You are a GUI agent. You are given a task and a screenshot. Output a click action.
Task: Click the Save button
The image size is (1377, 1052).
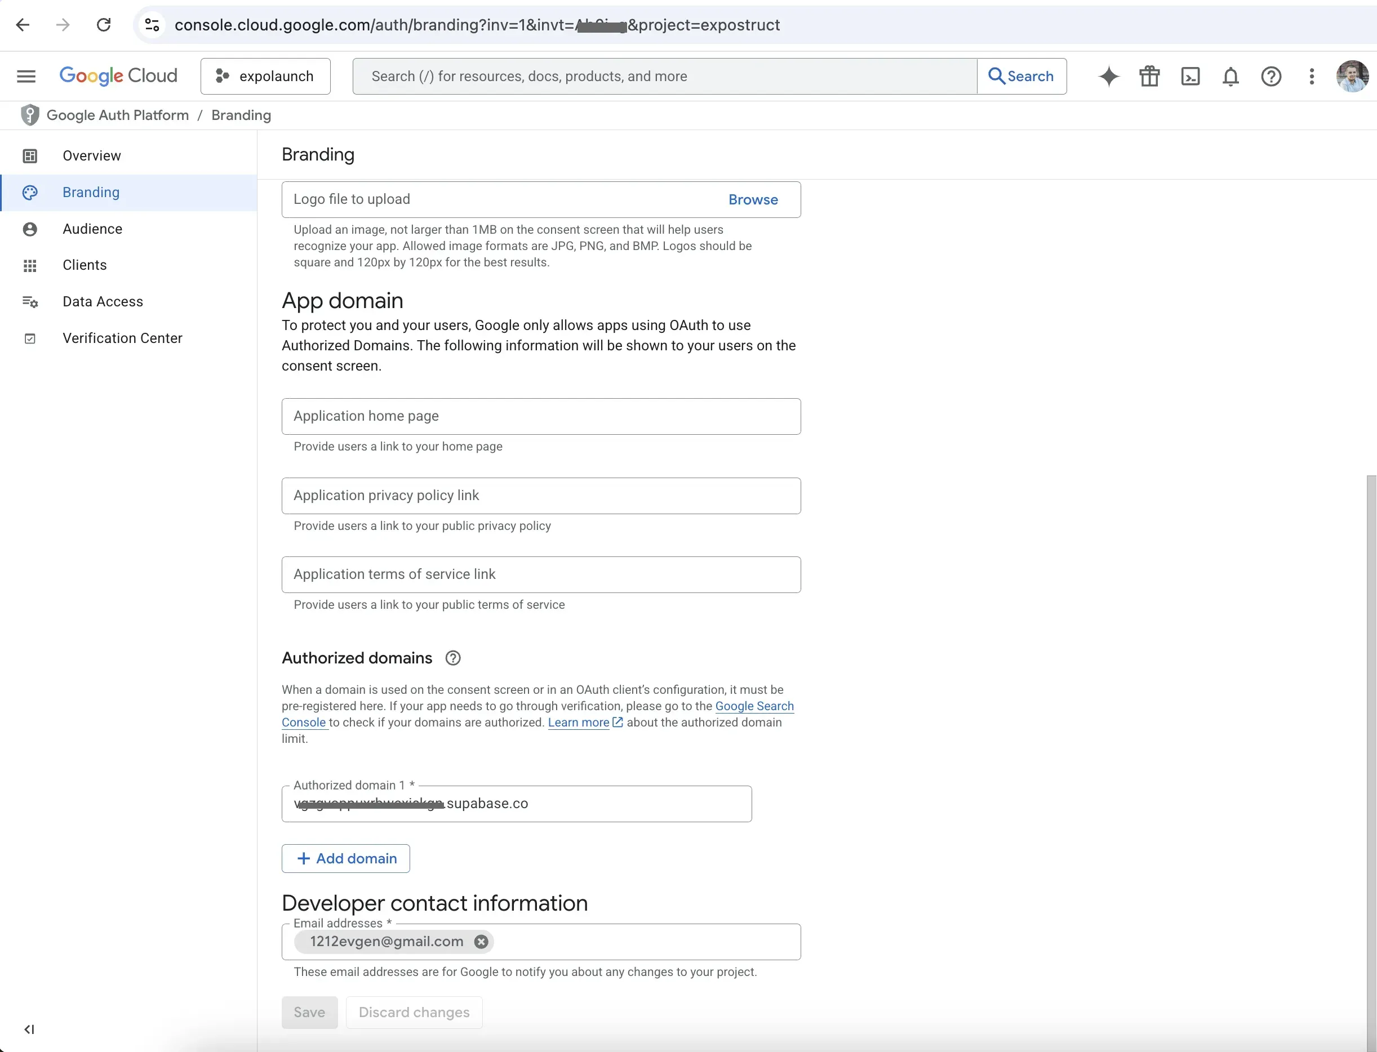click(309, 1013)
